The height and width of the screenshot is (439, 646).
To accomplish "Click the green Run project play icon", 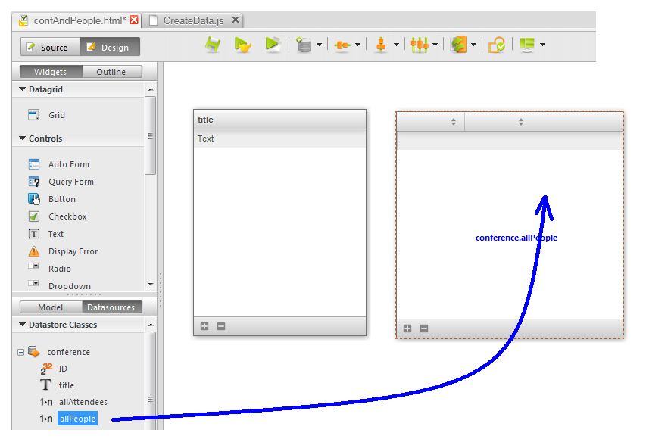I will (x=273, y=45).
